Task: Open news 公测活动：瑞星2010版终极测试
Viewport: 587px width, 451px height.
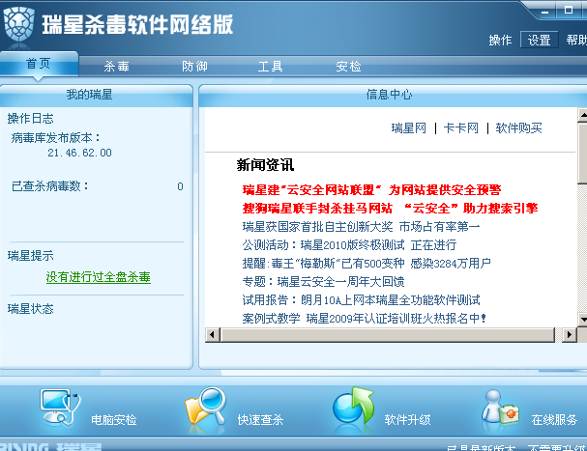Action: (349, 245)
